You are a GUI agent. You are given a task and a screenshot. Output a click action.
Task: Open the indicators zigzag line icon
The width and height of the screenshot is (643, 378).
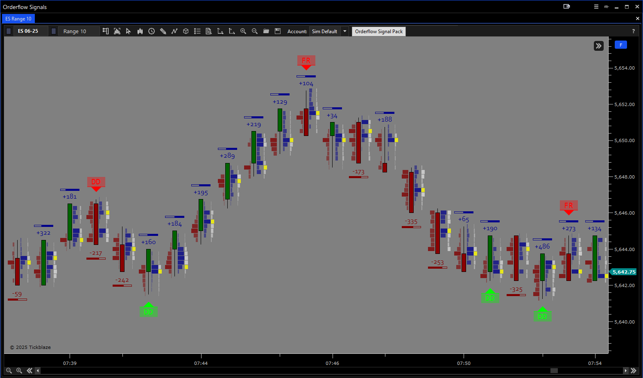pyautogui.click(x=174, y=31)
